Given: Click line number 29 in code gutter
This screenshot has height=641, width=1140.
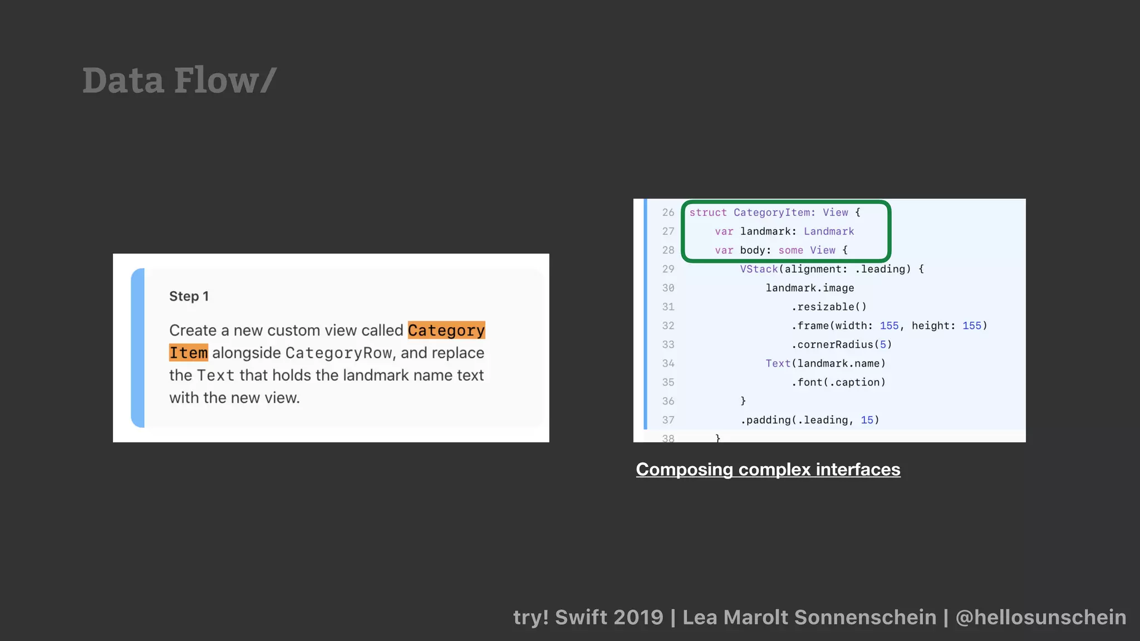Looking at the screenshot, I should tap(668, 269).
